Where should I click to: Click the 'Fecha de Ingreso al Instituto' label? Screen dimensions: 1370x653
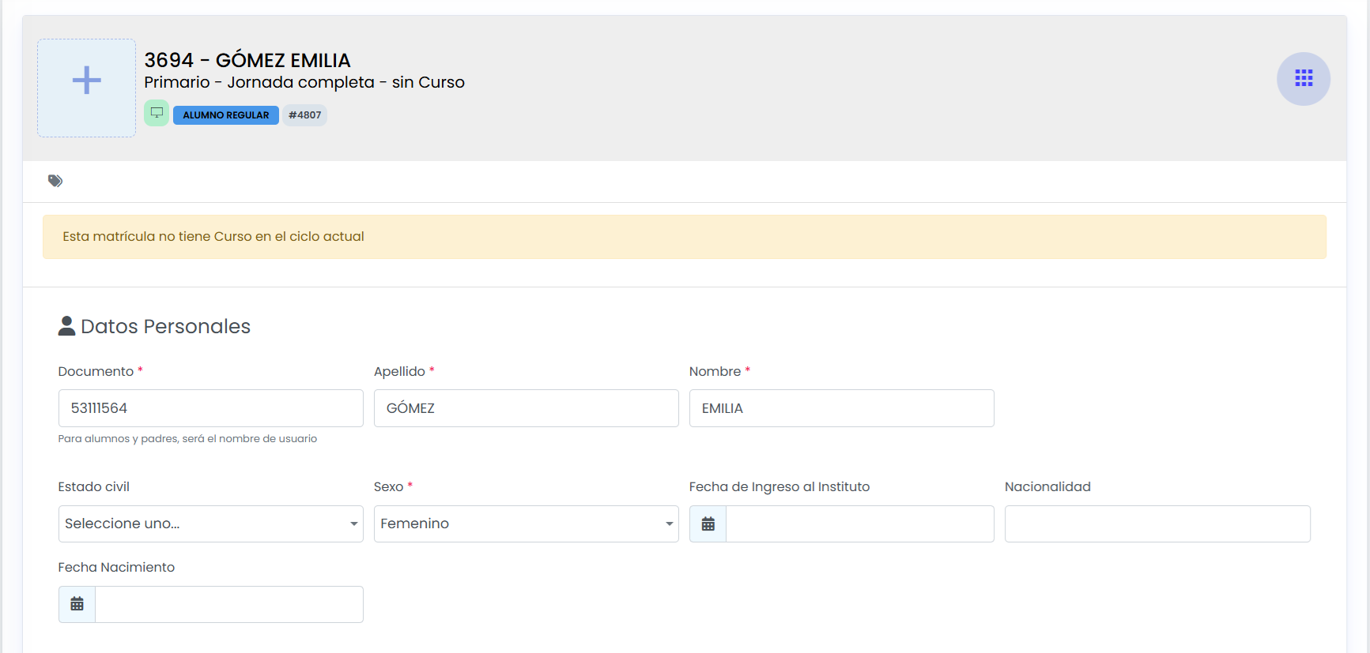tap(779, 486)
